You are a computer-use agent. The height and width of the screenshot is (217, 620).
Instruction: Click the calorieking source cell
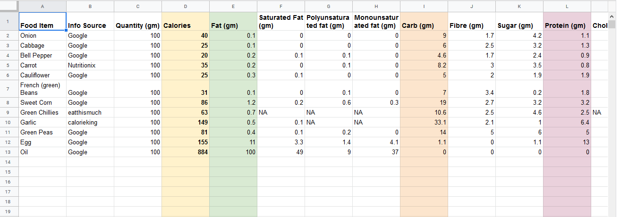[x=90, y=122]
